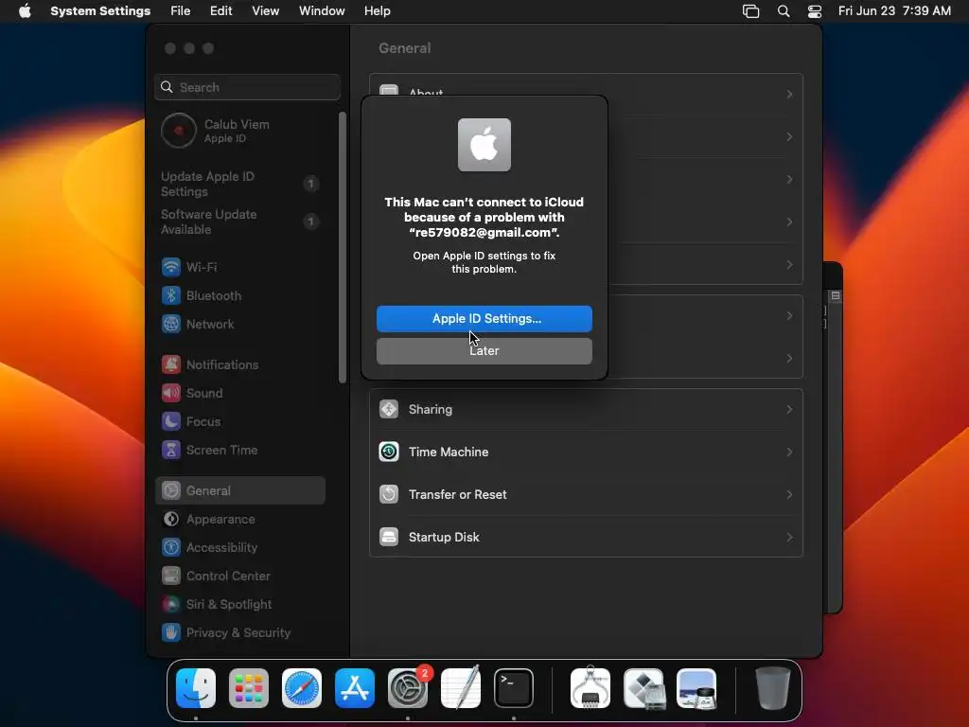Screen dimensions: 969x727
Task: Click the Startup Disk row icon
Action: point(389,537)
